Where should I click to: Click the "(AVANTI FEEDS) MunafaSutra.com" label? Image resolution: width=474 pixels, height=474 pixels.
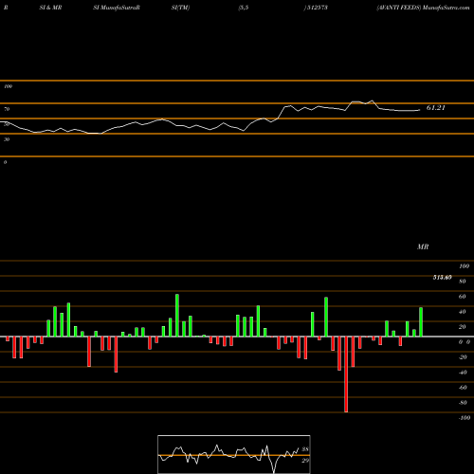pyautogui.click(x=423, y=8)
